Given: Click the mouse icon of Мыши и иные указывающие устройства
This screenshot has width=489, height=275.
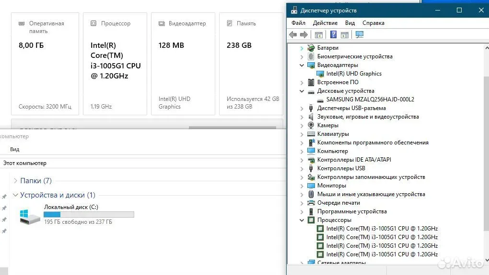Looking at the screenshot, I should click(311, 194).
